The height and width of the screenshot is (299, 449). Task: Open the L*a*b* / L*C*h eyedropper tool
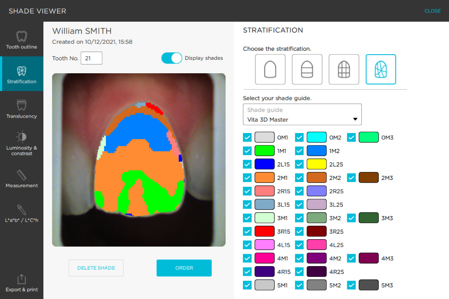coord(22,213)
